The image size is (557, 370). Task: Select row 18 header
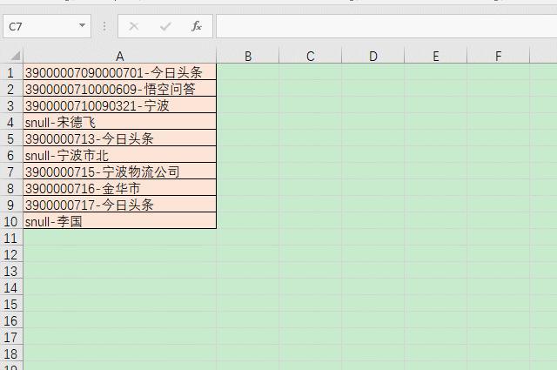pyautogui.click(x=11, y=353)
